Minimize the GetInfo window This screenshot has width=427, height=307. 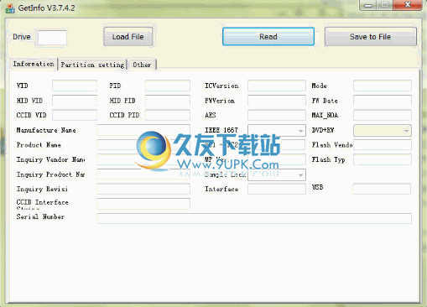tap(368, 5)
